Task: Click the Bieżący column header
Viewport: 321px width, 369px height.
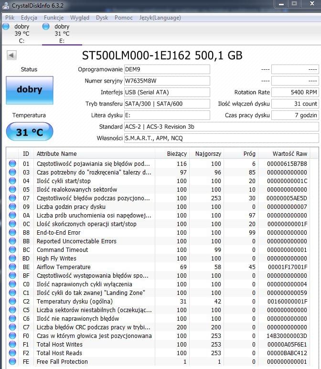Action: (x=172, y=154)
